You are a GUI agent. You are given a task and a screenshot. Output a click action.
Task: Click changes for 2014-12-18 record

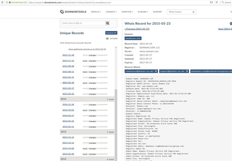[92, 105]
